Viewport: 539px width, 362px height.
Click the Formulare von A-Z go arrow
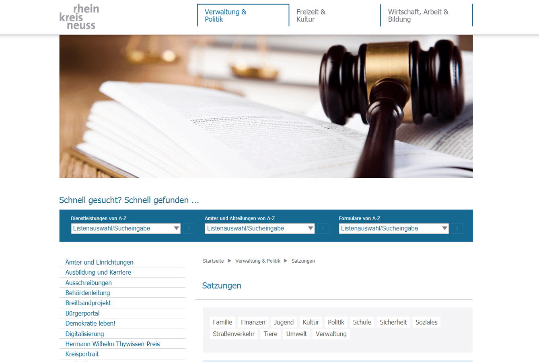457,228
